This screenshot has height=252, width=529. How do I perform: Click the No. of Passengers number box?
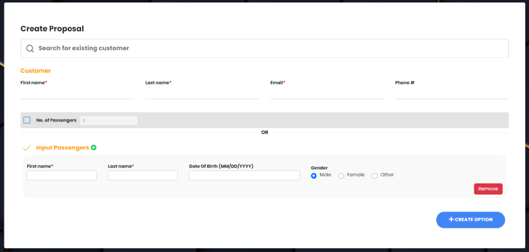tap(109, 121)
